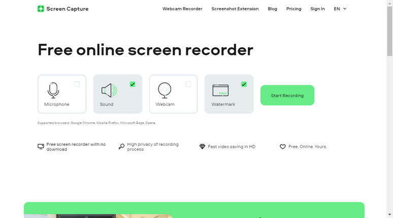Click the 'Free online screen recorder' heading
Image resolution: width=393 pixels, height=218 pixels.
pyautogui.click(x=145, y=50)
